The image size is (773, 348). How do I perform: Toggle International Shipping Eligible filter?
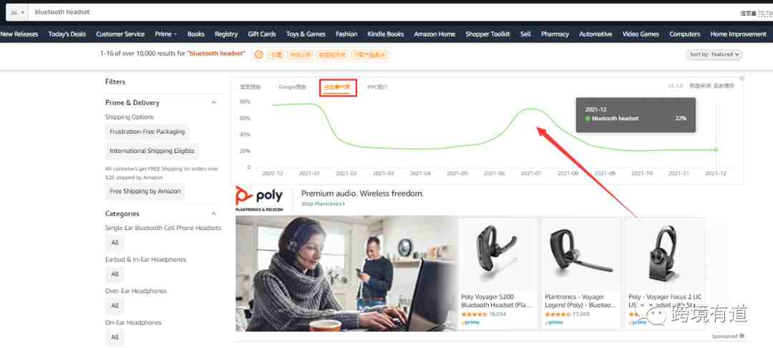click(x=152, y=151)
